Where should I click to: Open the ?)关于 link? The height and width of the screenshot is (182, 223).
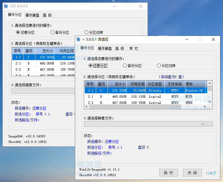[211, 173]
